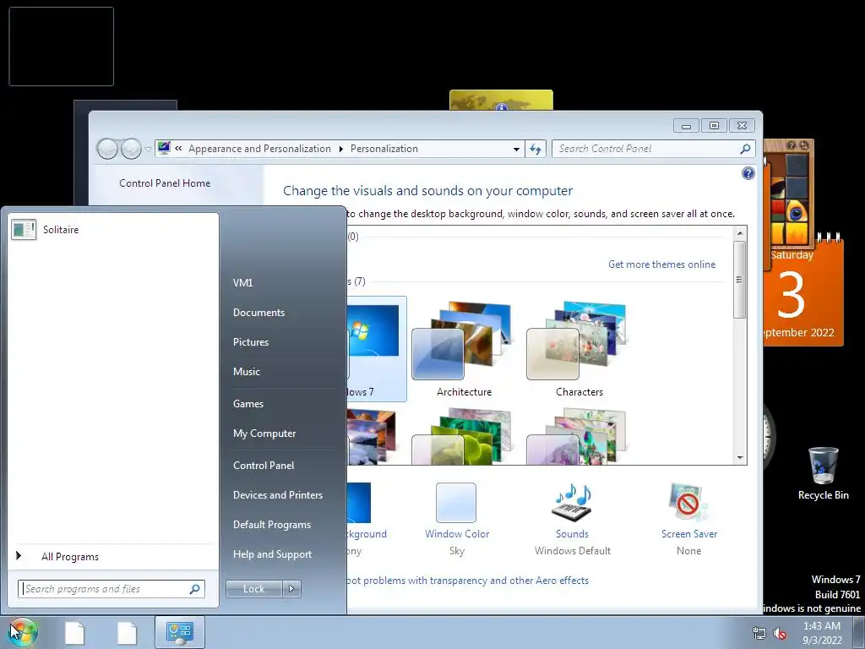The image size is (865, 649).
Task: Select the Architecture theme
Action: [464, 349]
